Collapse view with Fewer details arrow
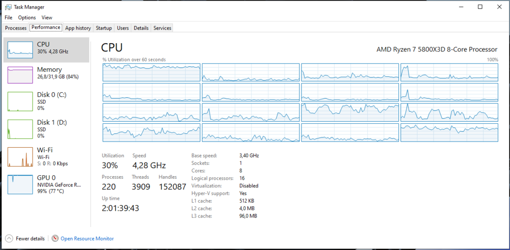Screen dimensions: 510x250 point(9,238)
